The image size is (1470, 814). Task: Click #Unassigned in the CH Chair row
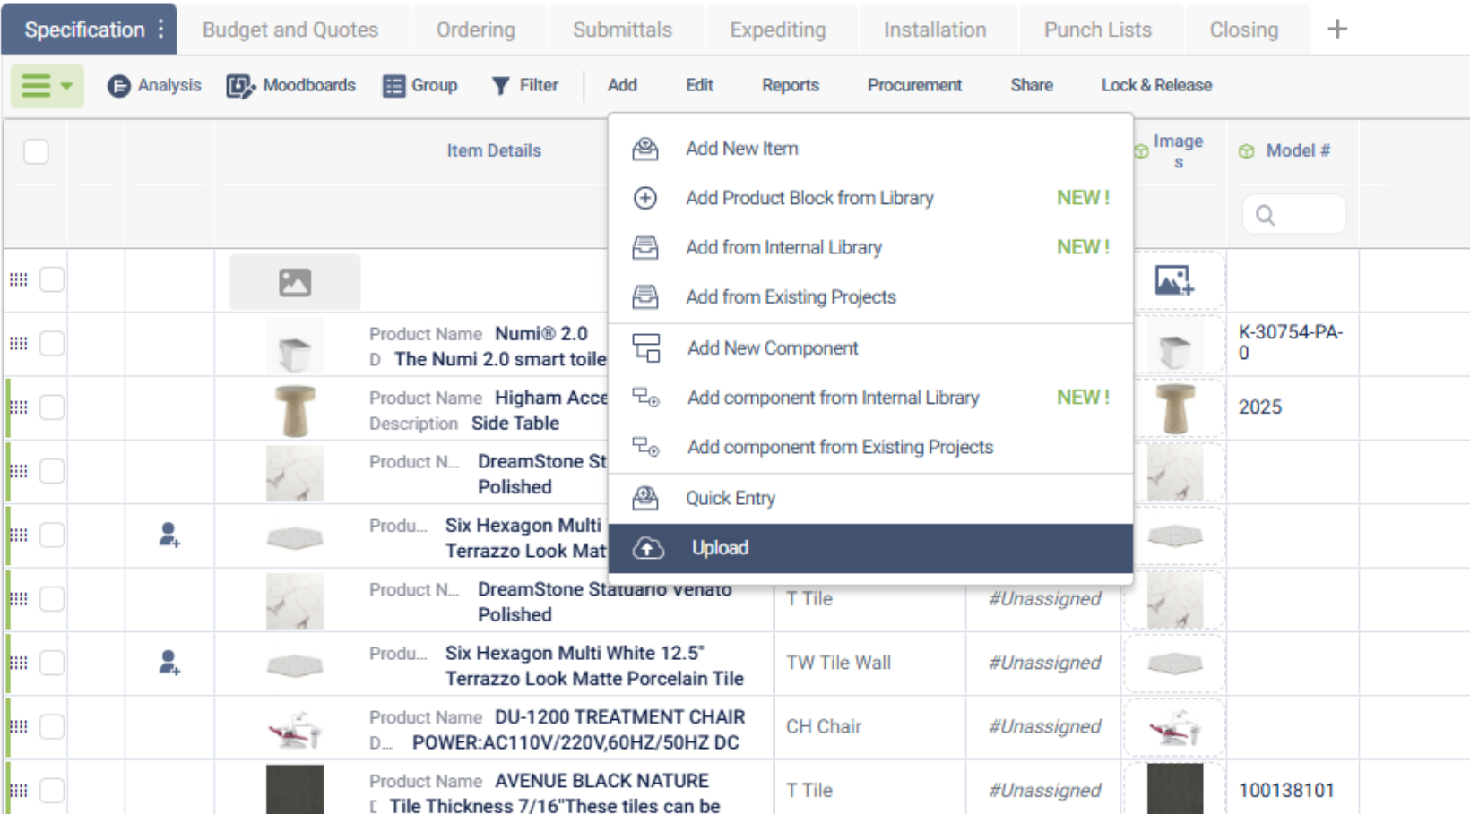(x=1044, y=726)
